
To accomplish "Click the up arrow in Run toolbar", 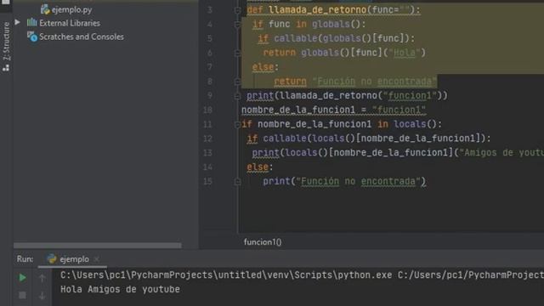I will pos(42,278).
